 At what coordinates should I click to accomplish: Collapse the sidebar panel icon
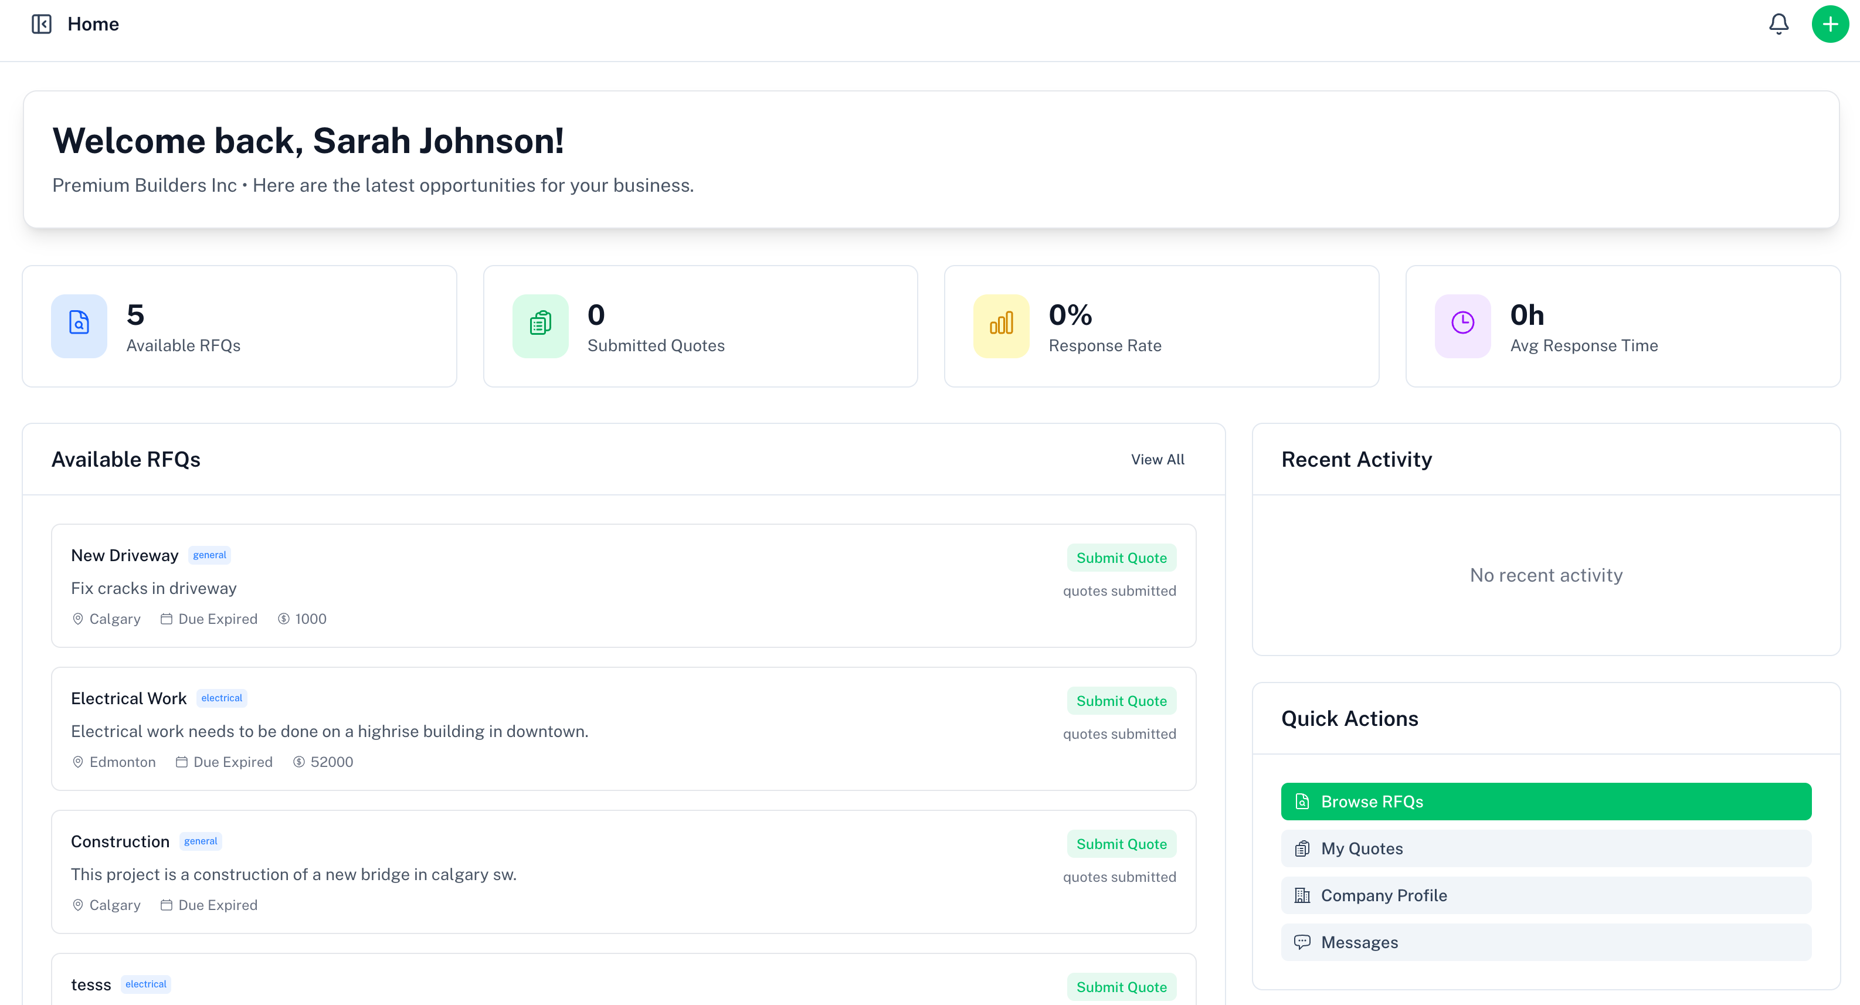pos(42,24)
